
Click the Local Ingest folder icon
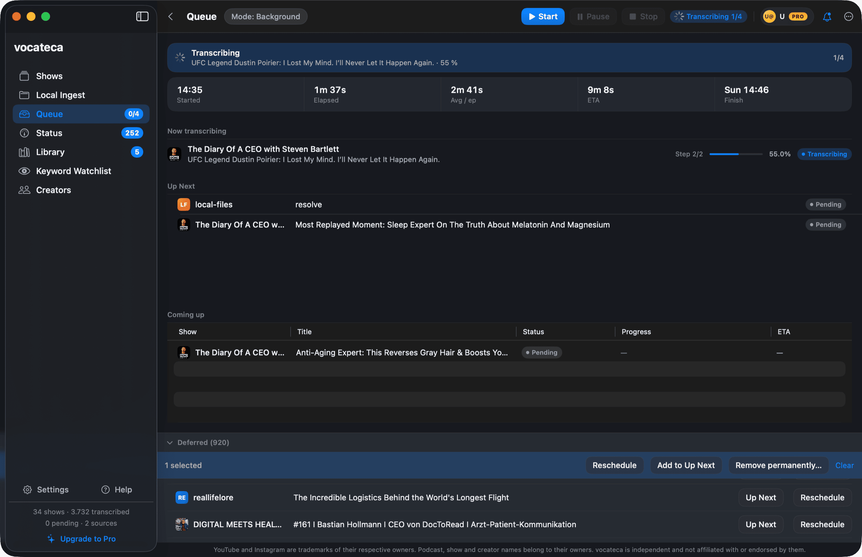click(24, 95)
